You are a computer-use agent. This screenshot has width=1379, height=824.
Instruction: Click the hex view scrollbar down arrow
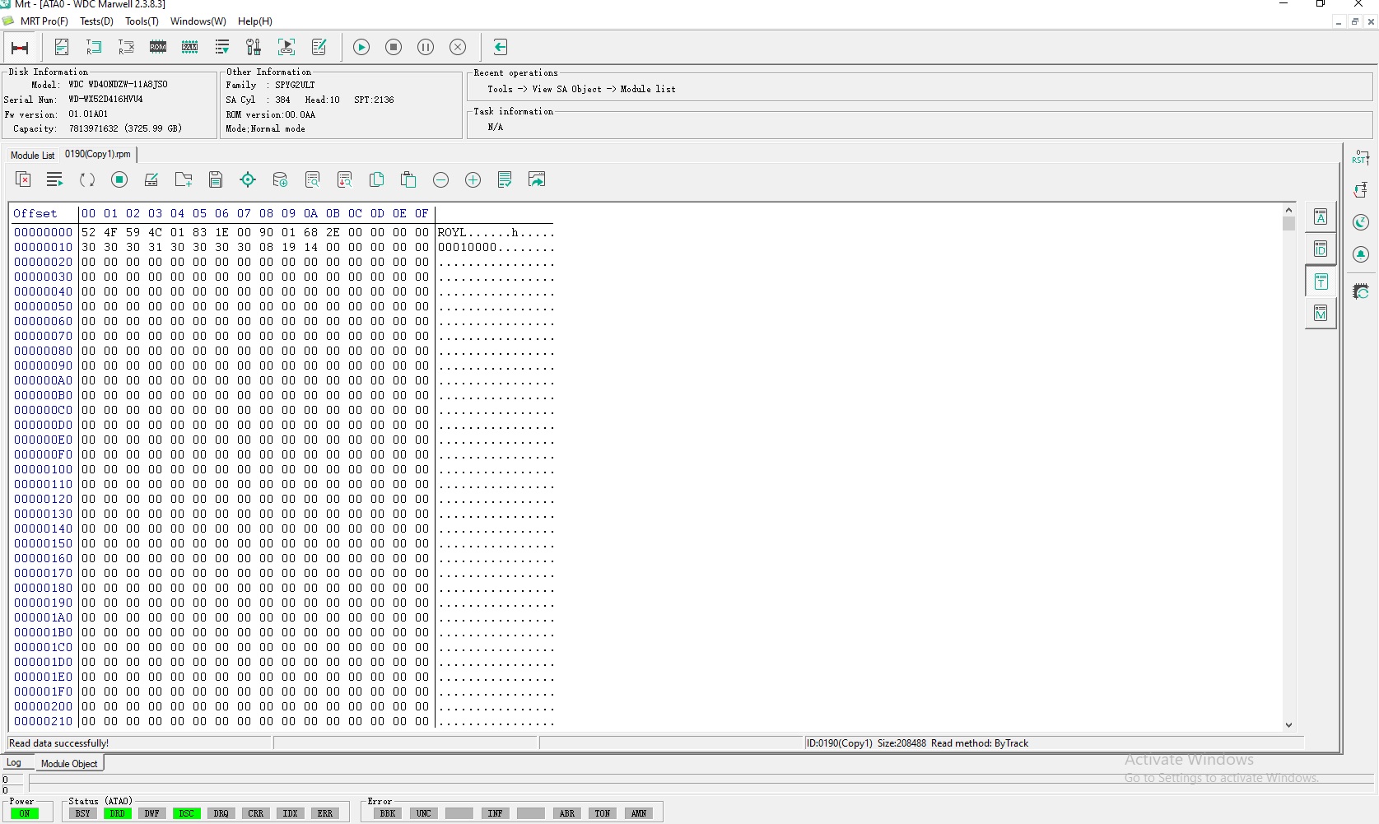1288,725
